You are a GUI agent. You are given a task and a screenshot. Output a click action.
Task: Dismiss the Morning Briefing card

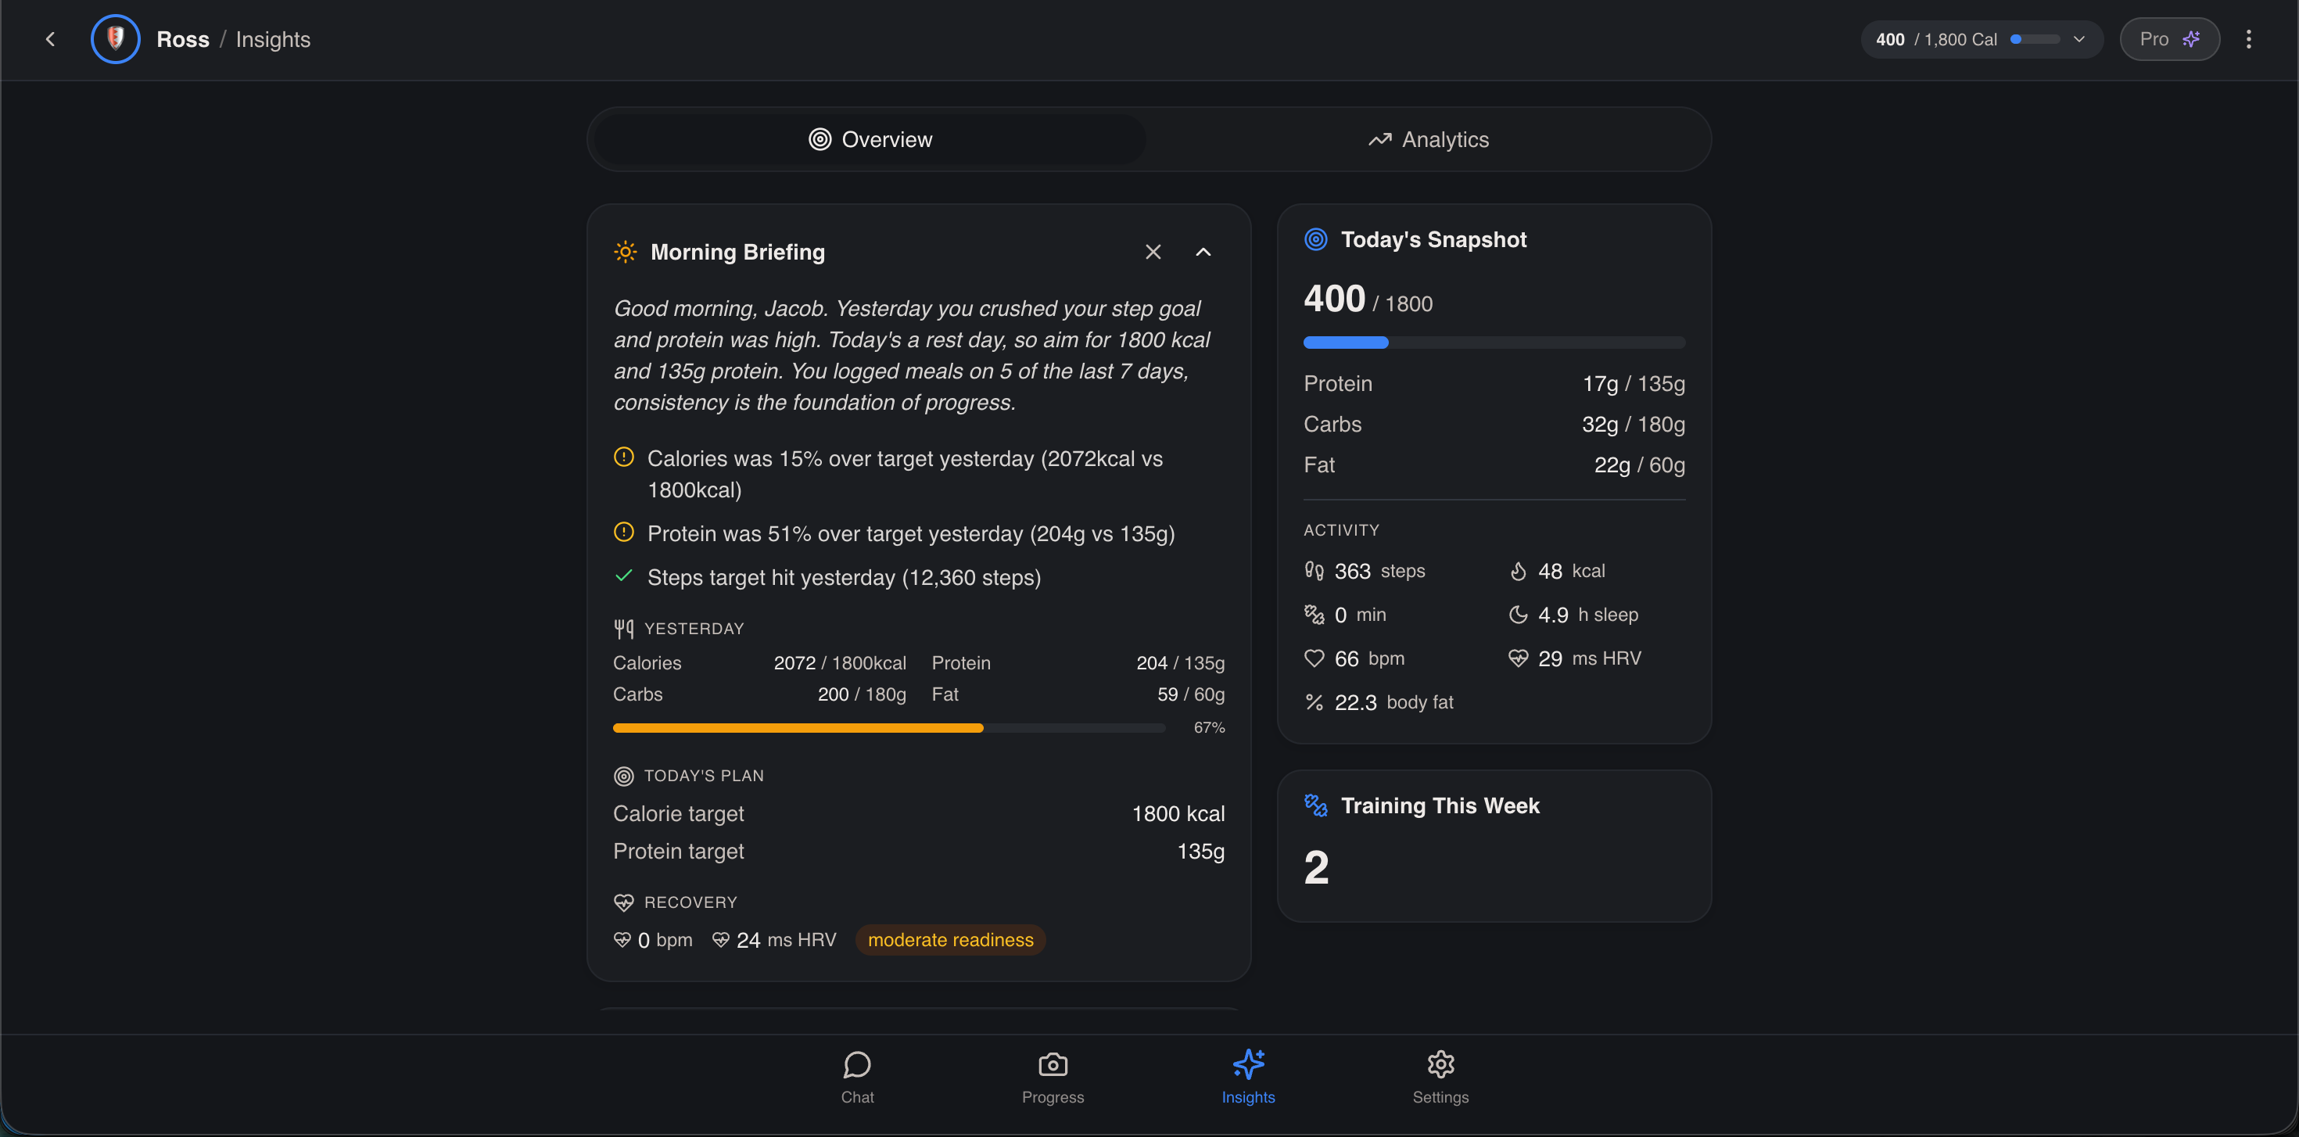coord(1153,252)
